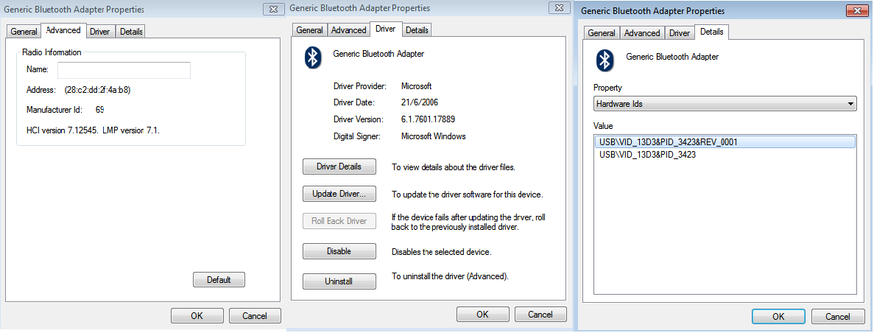This screenshot has width=874, height=333.
Task: Click Bluetooth icon in Driver tab window
Action: coord(313,58)
